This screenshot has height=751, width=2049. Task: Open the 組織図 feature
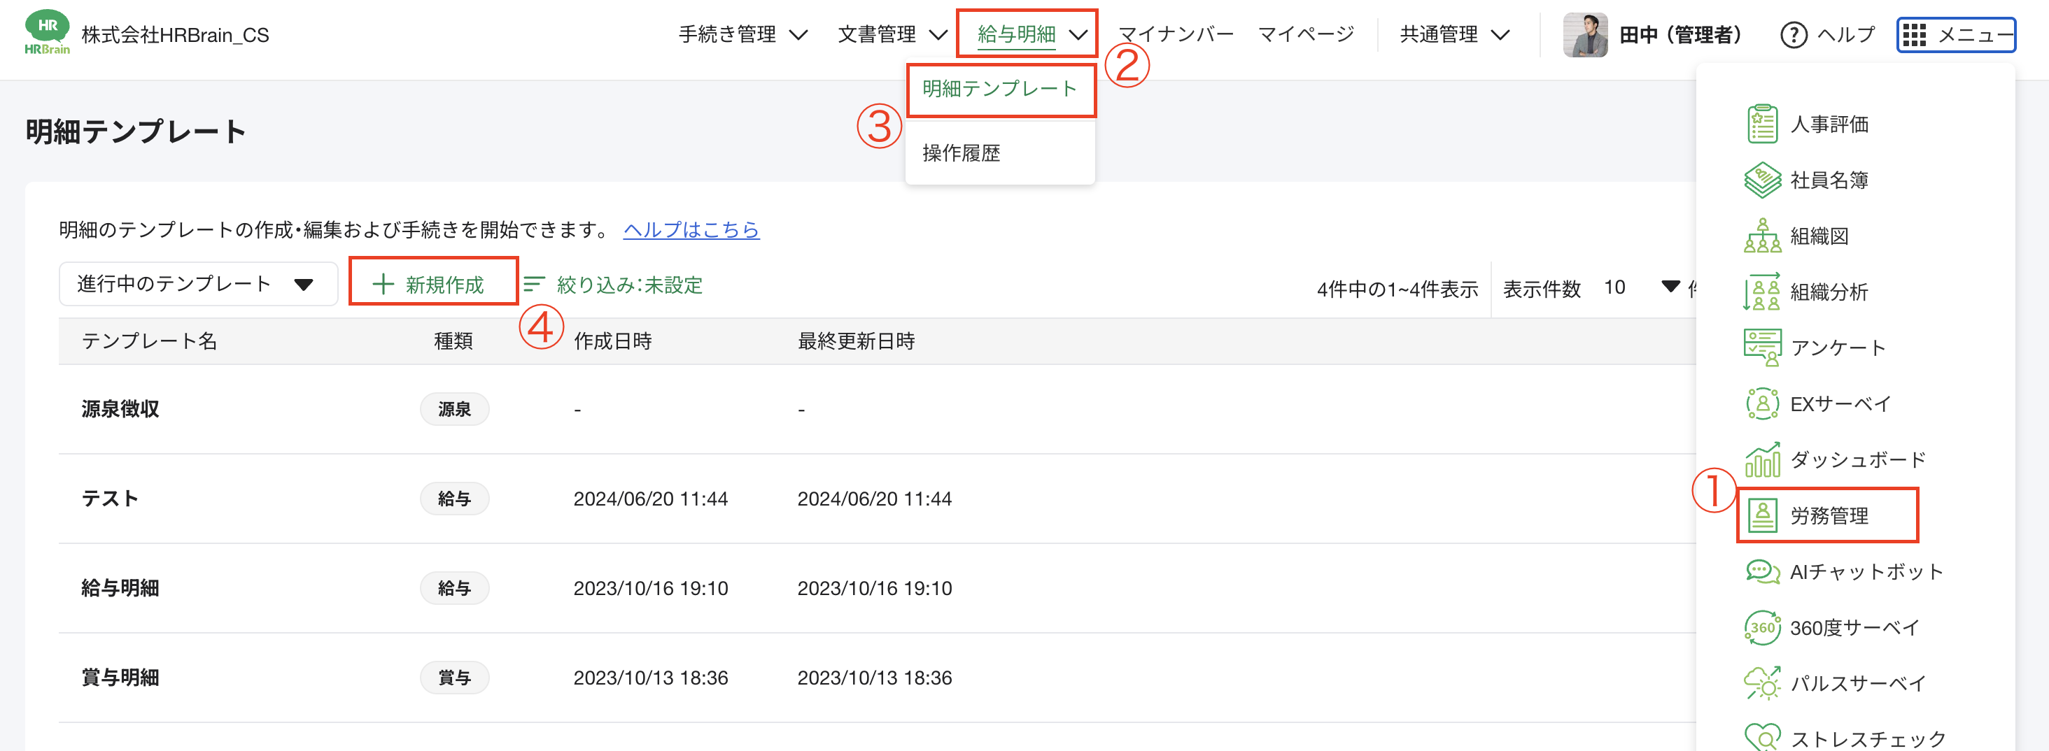click(x=1822, y=235)
